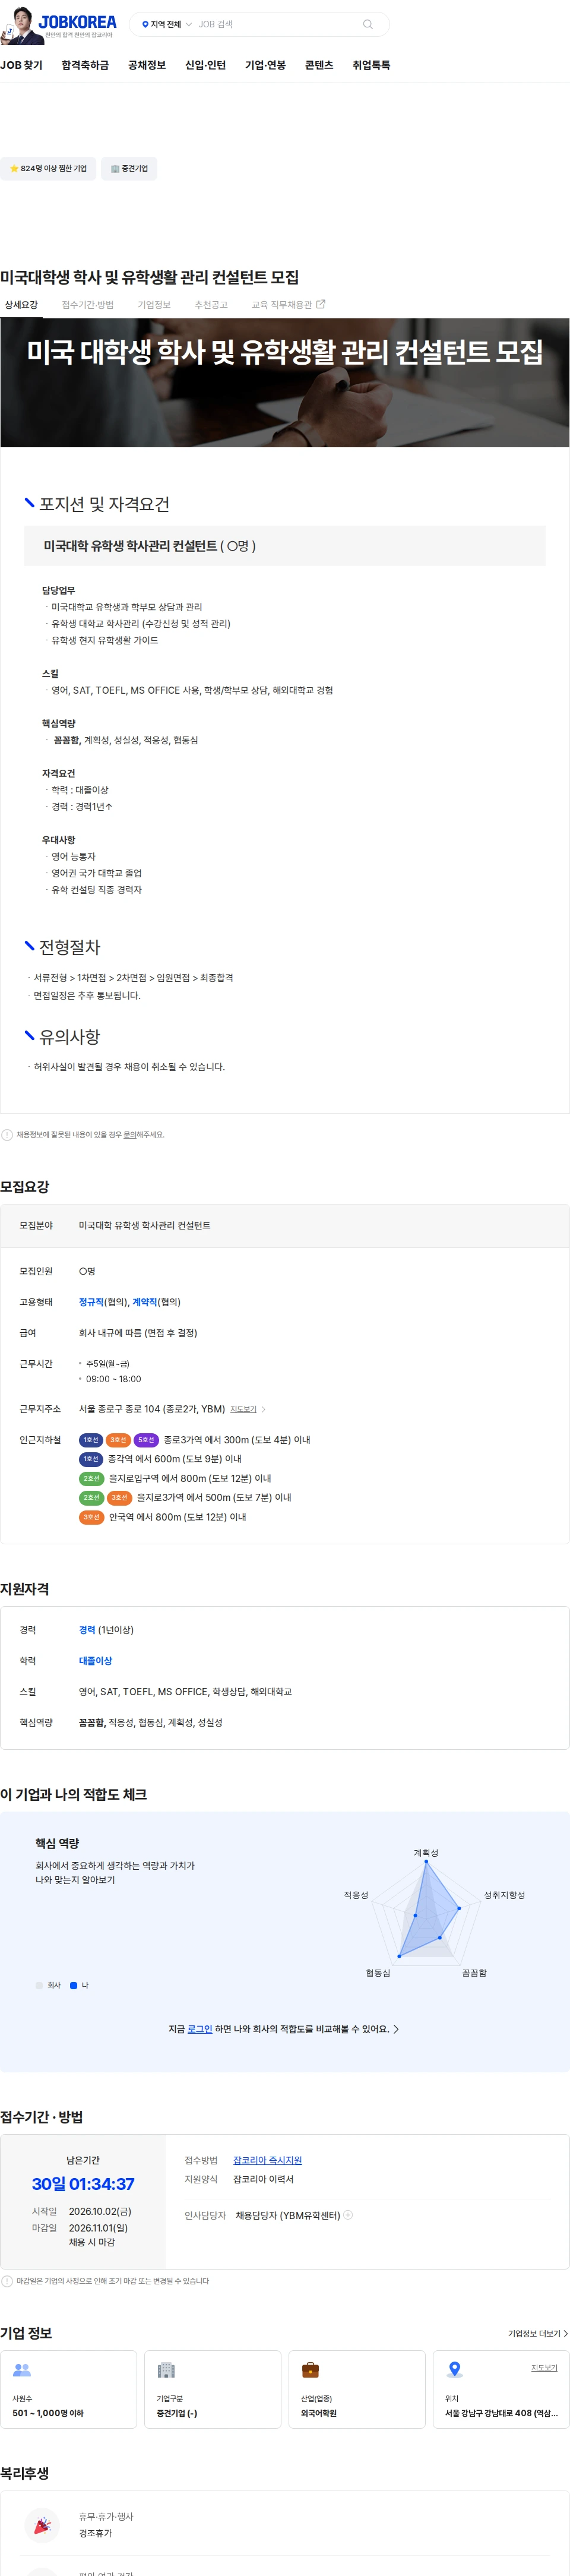570x2576 pixels.
Task: Open the 기업정보 더보기 link
Action: (537, 2333)
